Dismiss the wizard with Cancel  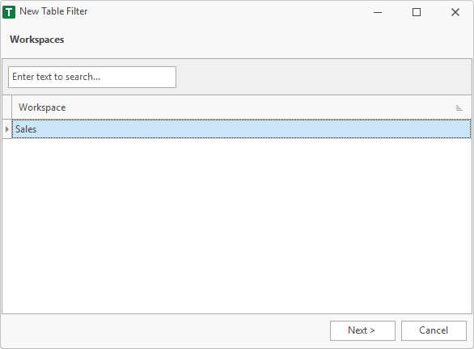pyautogui.click(x=434, y=330)
